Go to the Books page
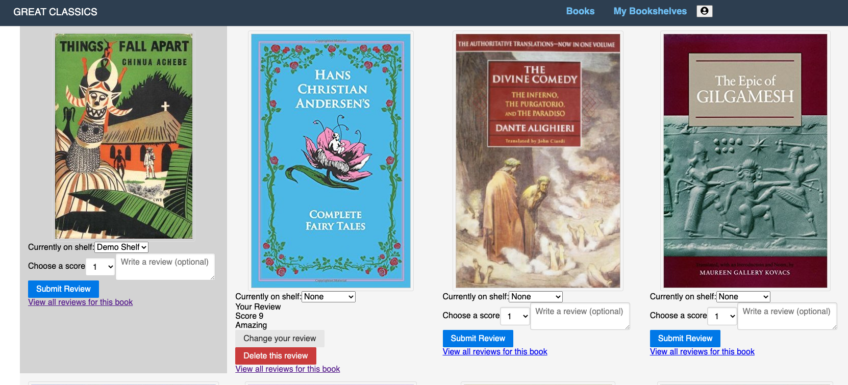 pos(580,11)
